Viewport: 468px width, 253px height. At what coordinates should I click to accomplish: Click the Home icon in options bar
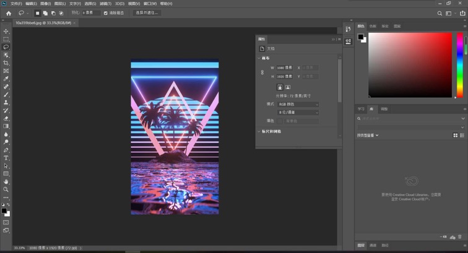click(x=9, y=13)
